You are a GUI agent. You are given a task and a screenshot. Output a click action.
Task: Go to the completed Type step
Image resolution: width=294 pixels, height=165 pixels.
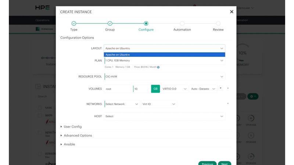(x=74, y=23)
